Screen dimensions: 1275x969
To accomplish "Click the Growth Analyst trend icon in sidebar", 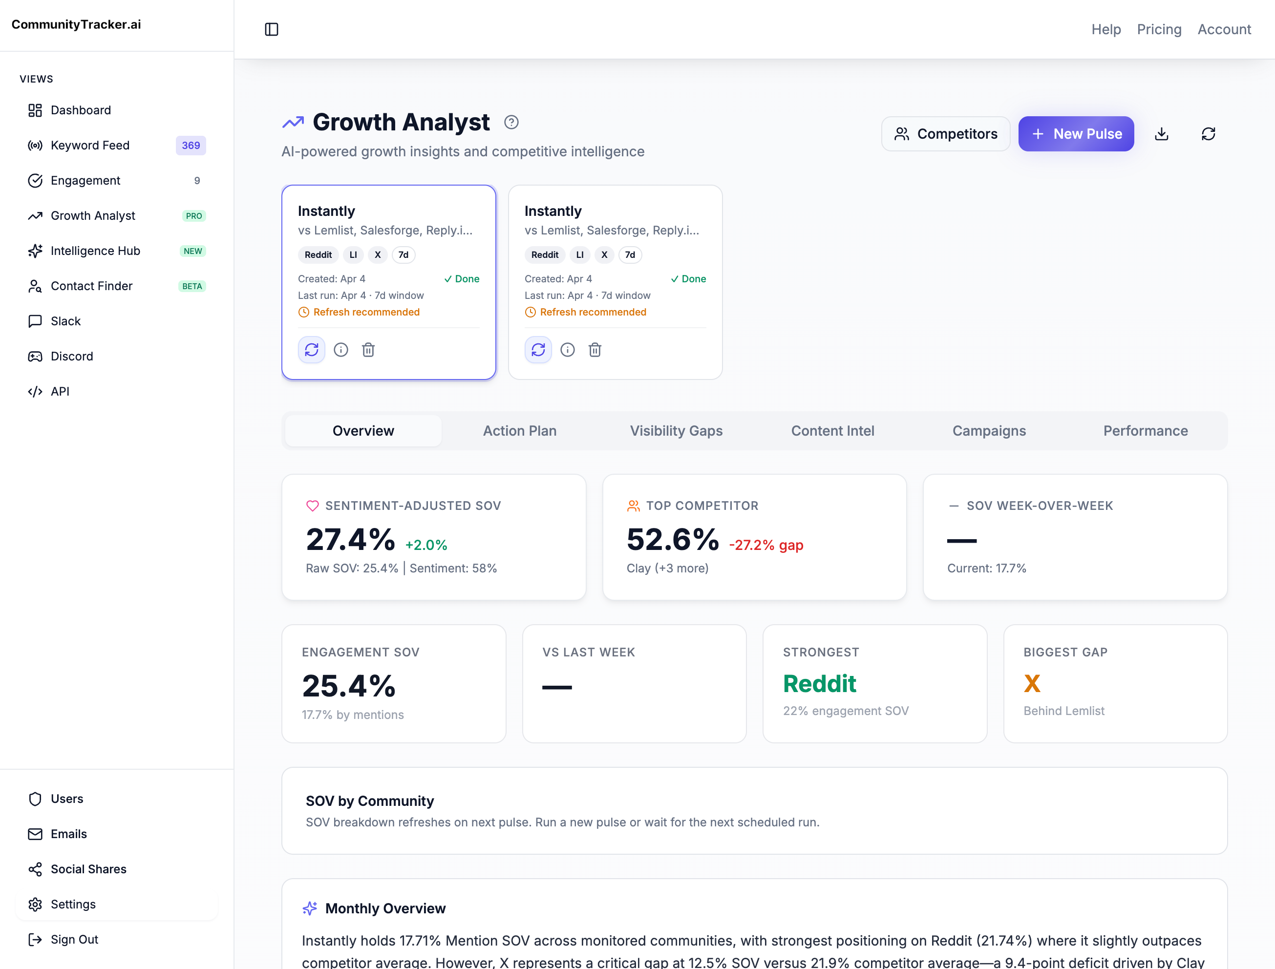I will [35, 216].
